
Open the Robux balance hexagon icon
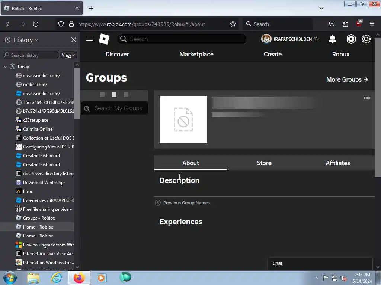coord(351,39)
